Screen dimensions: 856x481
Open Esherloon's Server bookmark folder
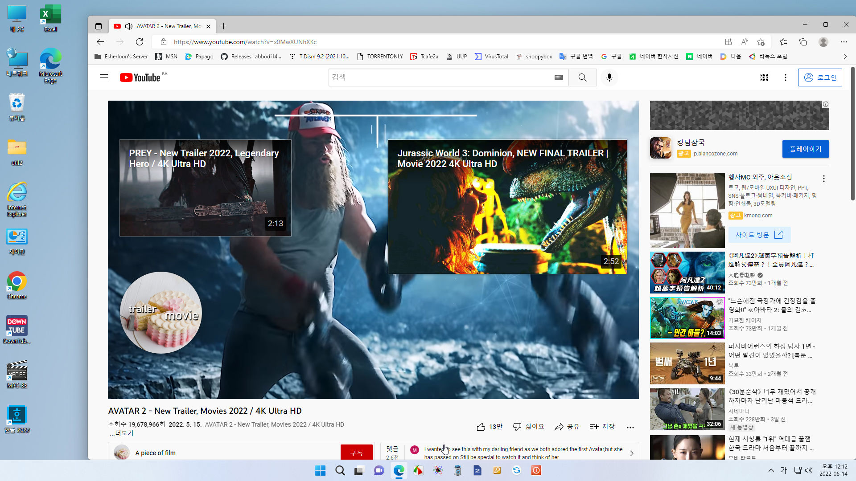coord(121,57)
